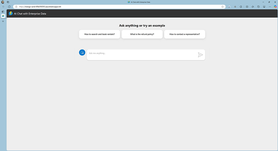The width and height of the screenshot is (278, 151).
Task: Add this page to favorites star
Action: (222, 7)
